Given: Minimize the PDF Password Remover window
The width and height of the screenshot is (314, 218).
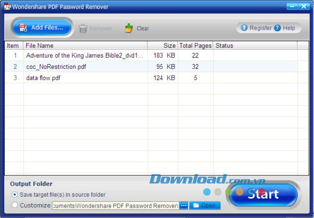Looking at the screenshot, I should click(x=292, y=6).
